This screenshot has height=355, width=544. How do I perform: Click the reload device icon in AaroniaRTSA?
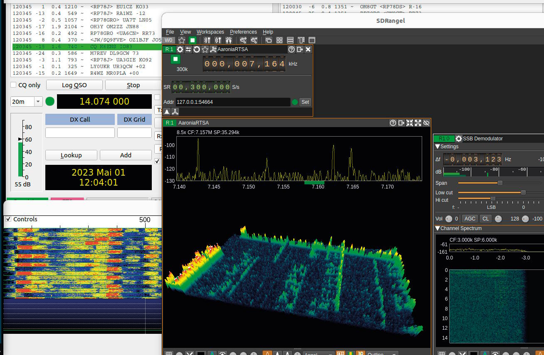point(197,49)
